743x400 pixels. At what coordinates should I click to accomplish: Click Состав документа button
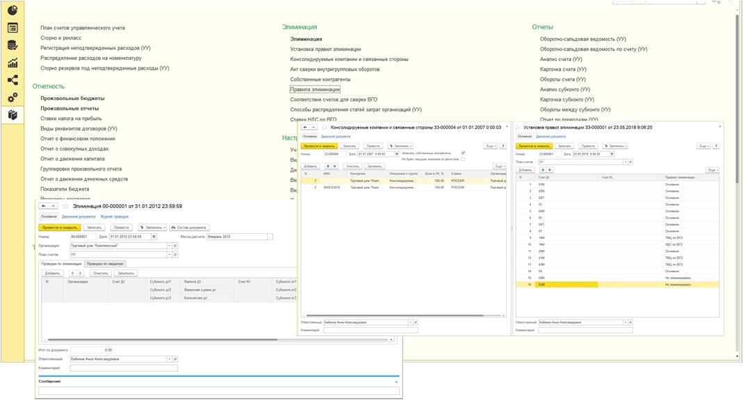(189, 228)
